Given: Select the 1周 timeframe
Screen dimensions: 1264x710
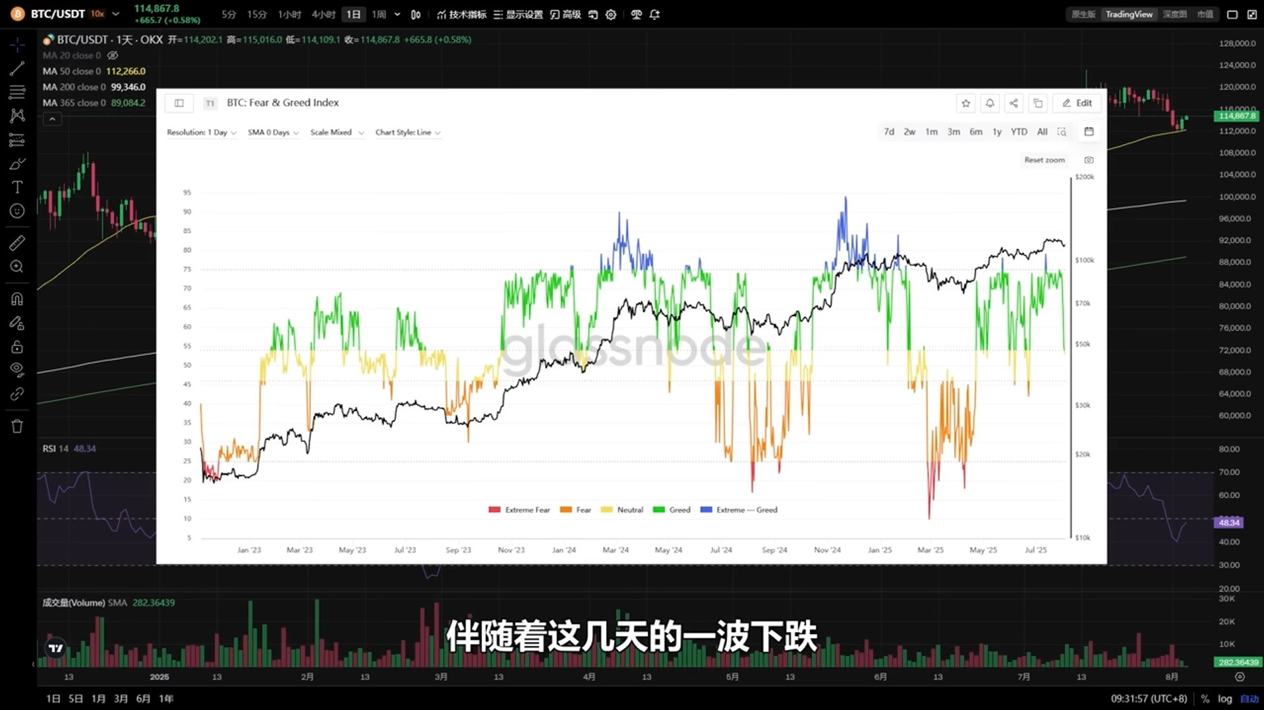Looking at the screenshot, I should click(x=379, y=14).
